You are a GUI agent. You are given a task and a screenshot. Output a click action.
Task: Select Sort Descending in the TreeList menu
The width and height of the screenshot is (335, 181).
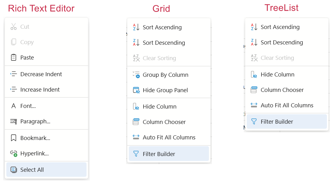tap(282, 42)
